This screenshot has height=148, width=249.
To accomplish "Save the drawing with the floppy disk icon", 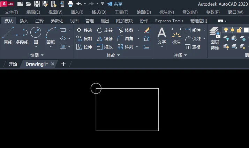I will point(37,4).
